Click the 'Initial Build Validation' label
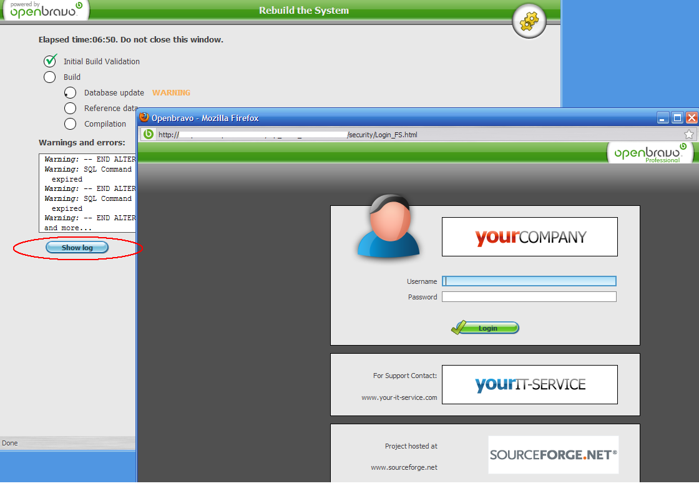Viewport: 699px width, 486px height. pos(102,62)
